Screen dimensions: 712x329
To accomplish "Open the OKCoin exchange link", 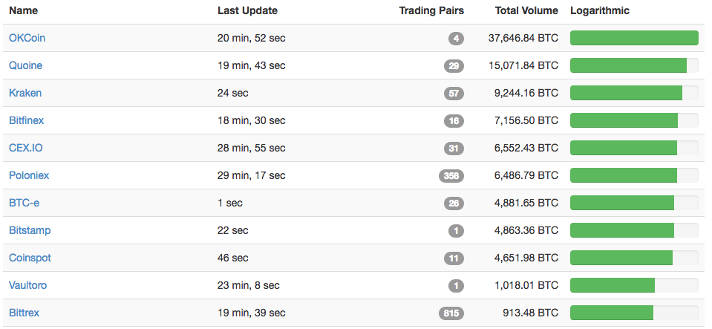I will (x=27, y=38).
